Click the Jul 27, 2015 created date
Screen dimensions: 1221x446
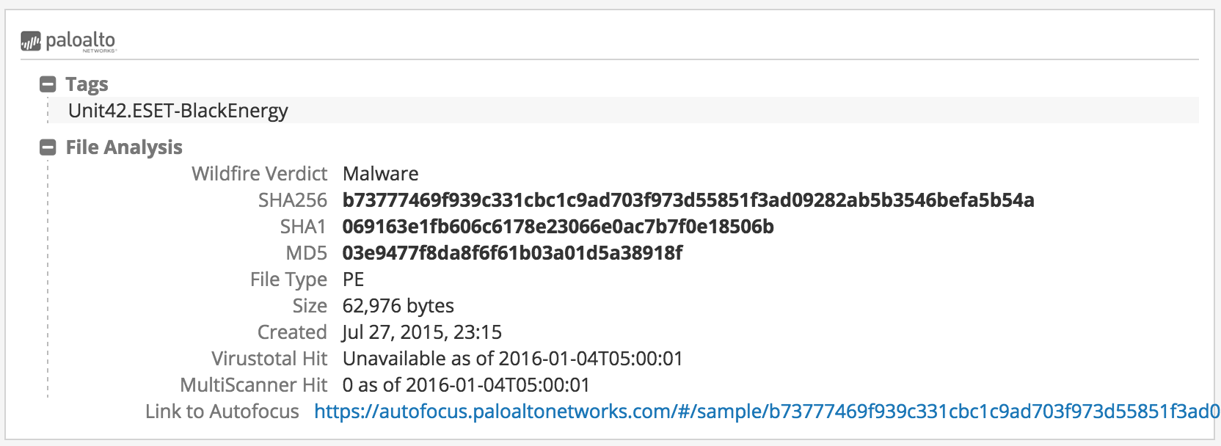coord(422,332)
